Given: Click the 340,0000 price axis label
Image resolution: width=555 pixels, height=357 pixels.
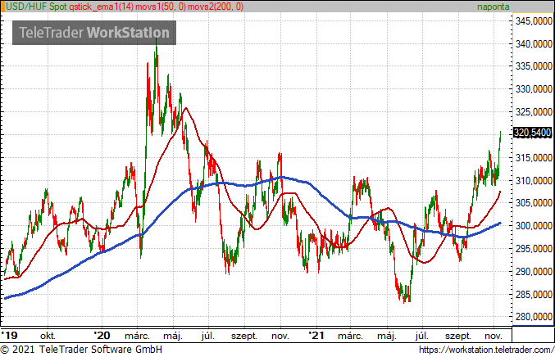Looking at the screenshot, I should tap(535, 44).
